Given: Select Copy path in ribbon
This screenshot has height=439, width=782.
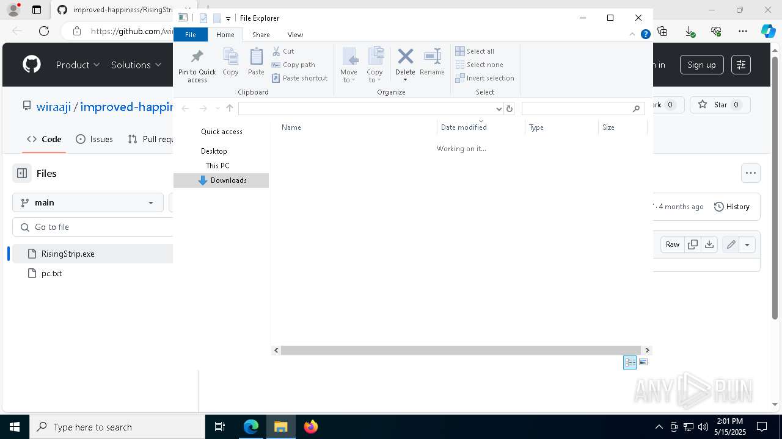Looking at the screenshot, I should click(293, 65).
